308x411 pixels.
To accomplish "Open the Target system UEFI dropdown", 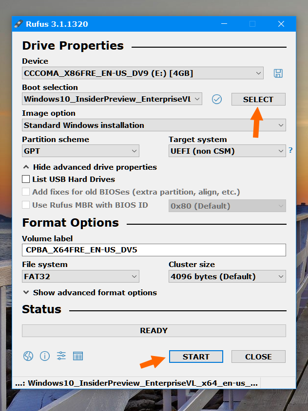I will click(x=227, y=151).
